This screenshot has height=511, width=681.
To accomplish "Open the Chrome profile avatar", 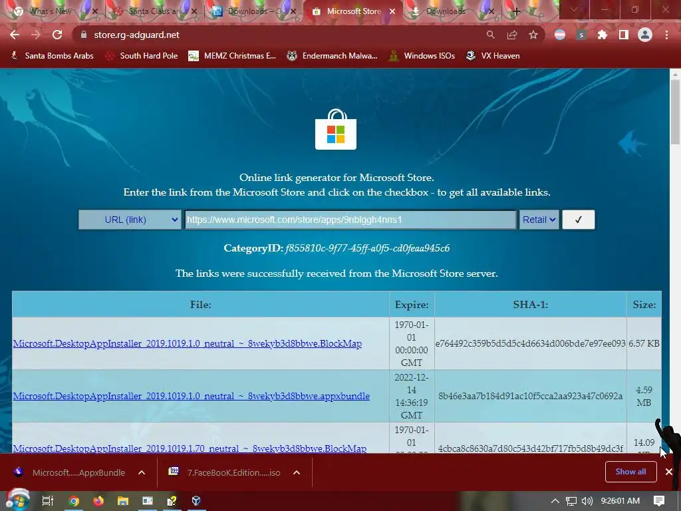I will click(x=645, y=35).
